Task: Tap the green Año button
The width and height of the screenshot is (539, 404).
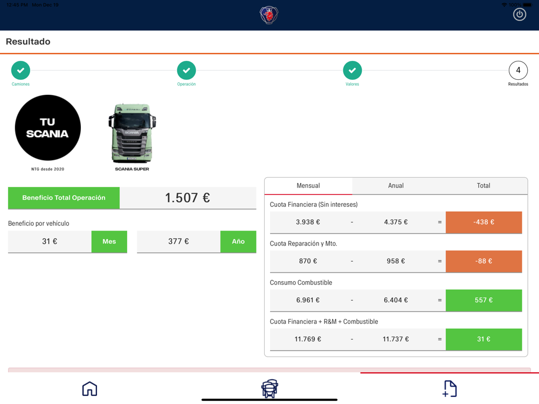Action: [238, 241]
